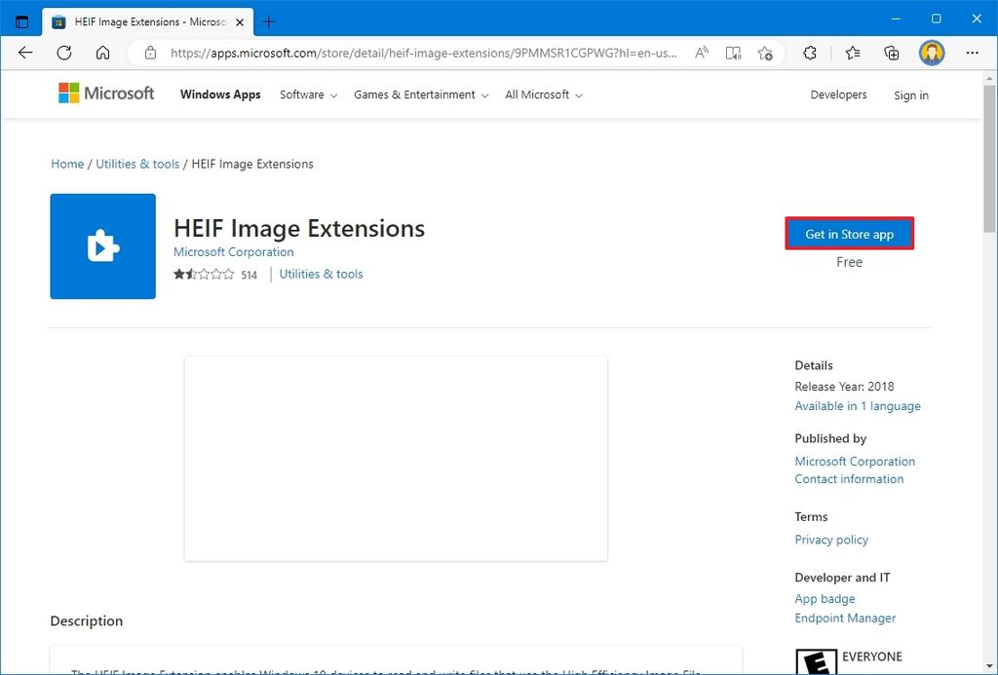Open the browser profile avatar
998x675 pixels.
pos(931,53)
